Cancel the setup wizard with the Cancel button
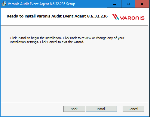The height and width of the screenshot is (117, 150). coord(133,109)
